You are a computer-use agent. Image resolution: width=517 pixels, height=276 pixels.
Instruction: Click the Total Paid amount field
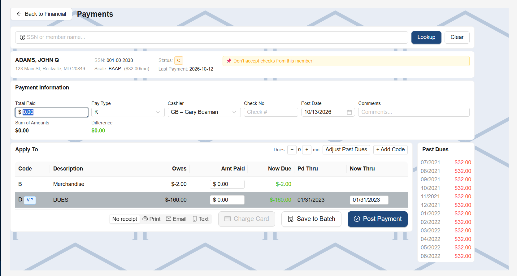pos(52,112)
